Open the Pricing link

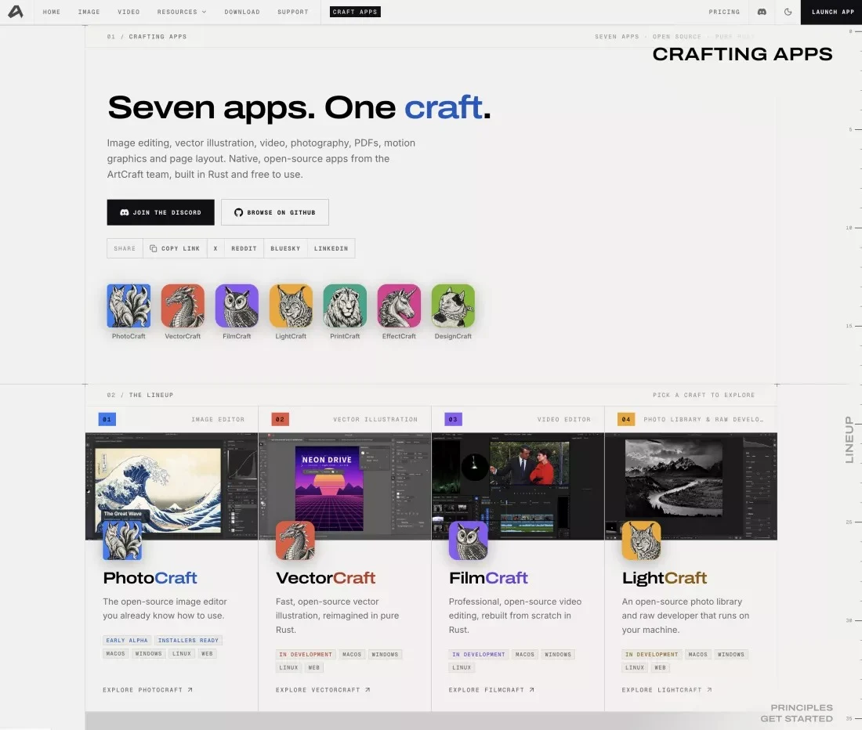[x=724, y=12]
